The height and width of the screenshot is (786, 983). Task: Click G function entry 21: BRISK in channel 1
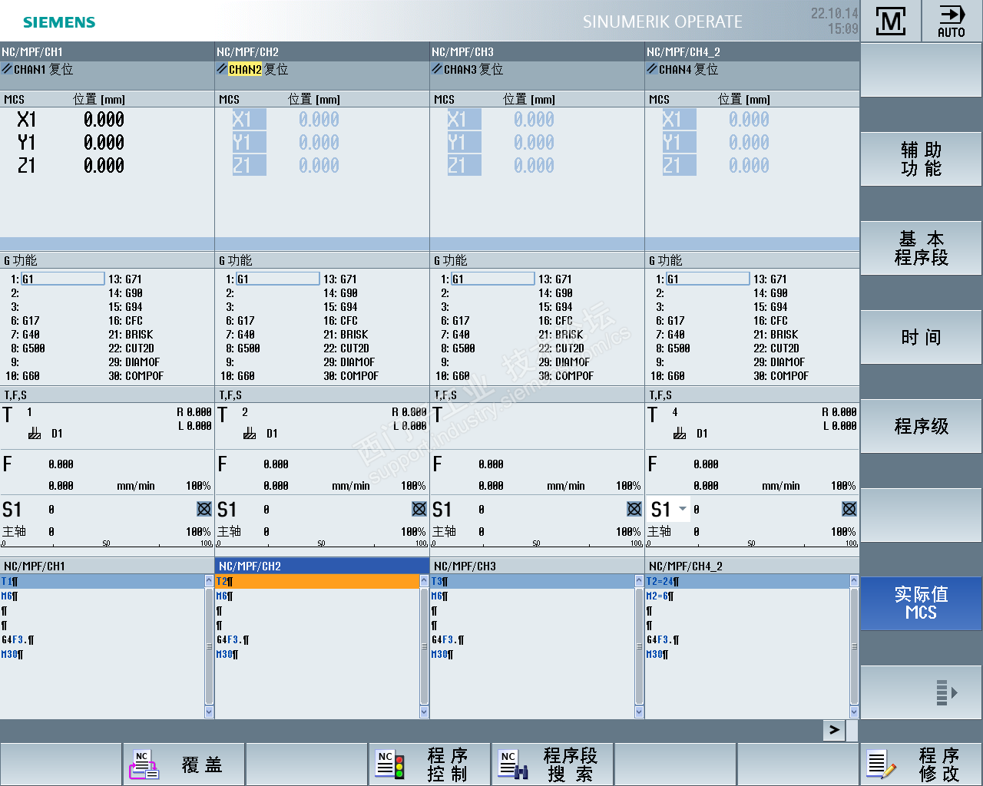tap(131, 335)
